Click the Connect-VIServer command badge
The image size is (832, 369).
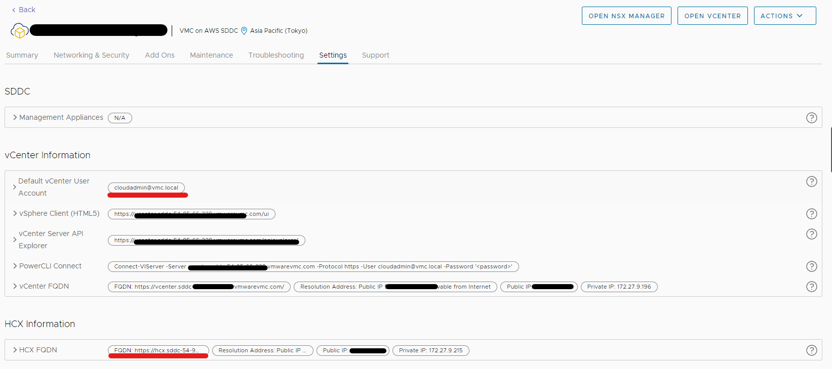tap(313, 266)
